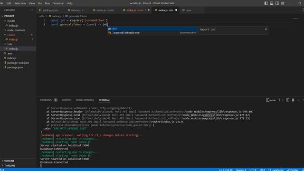304x171 pixels.
Task: Open the .env file in Explorer
Action: [9, 53]
